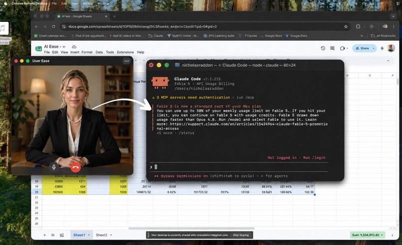
Task: Select cell containing 160500
Action: coord(53,192)
